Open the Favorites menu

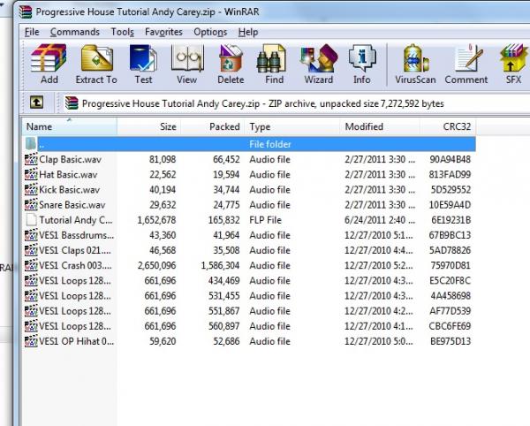[x=163, y=32]
